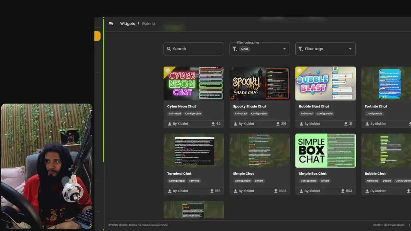
Task: Click the download icon showing 156 downloads
Action: (212, 191)
